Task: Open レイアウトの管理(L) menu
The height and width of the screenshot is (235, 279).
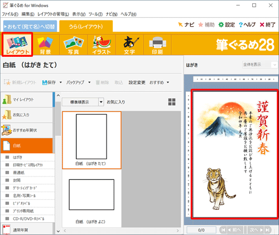Action: (53, 14)
